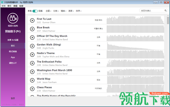The height and width of the screenshot is (107, 170).
Task: Select the title Garden Walk (Sting)
Action: pos(49,45)
